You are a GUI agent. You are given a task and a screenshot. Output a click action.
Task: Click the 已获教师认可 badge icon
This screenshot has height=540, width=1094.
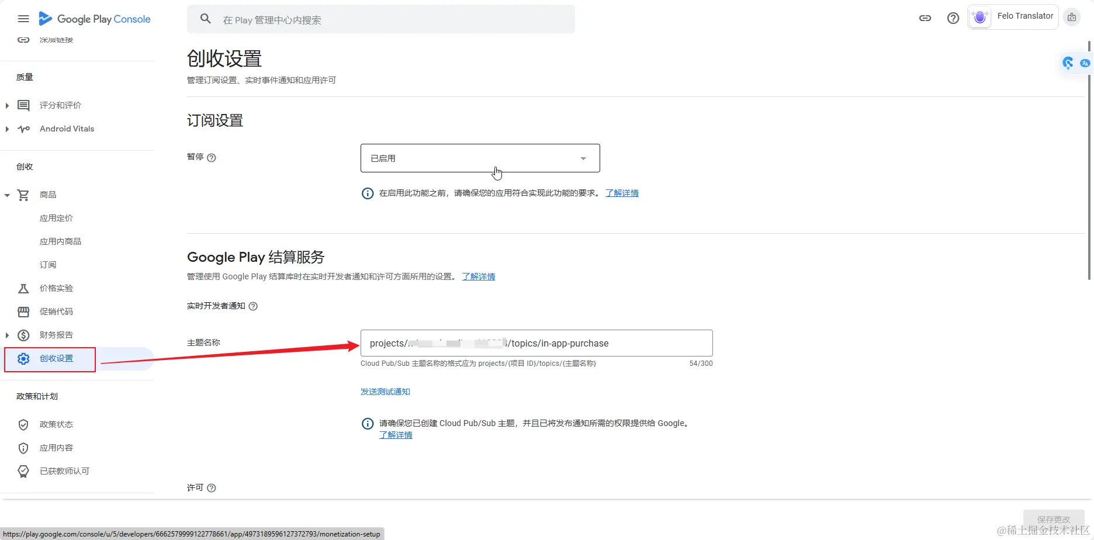point(23,471)
